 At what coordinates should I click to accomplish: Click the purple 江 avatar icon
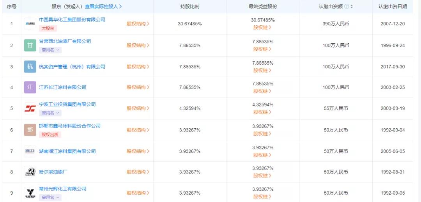coord(30,87)
